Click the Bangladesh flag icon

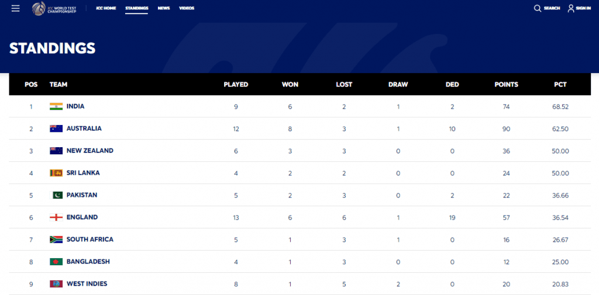[x=56, y=262]
